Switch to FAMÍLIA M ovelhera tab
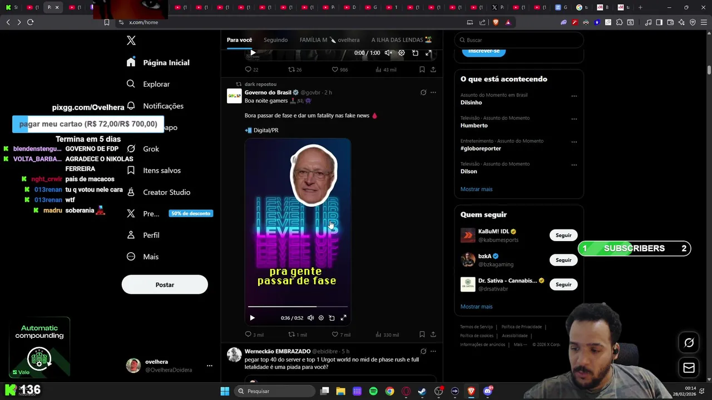The width and height of the screenshot is (712, 400). point(329,40)
